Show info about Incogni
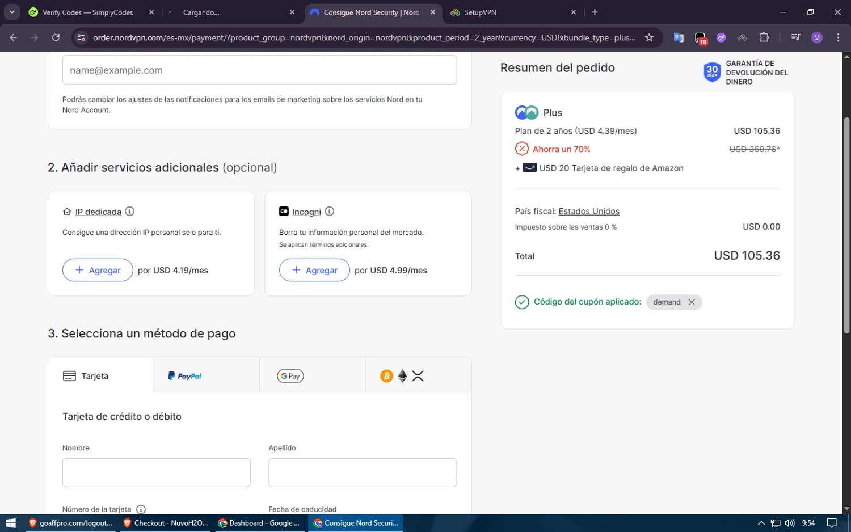851x532 pixels. [x=329, y=211]
